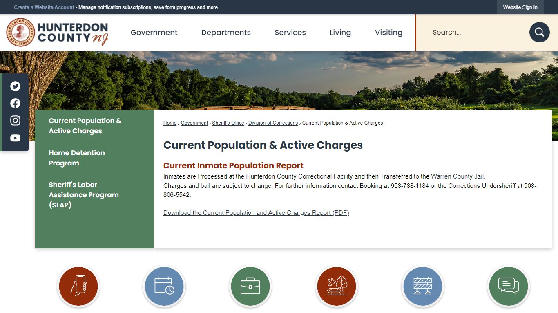Screen dimensions: 558x313
Task: Click the Current Inmate Population Report heading
Action: pos(233,165)
